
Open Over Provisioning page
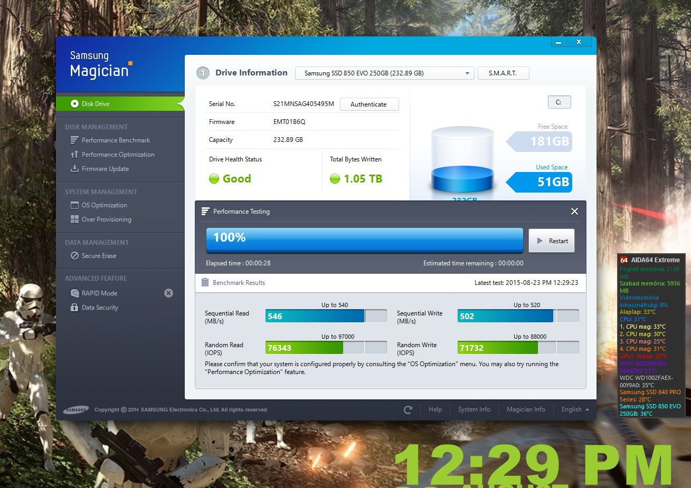107,219
